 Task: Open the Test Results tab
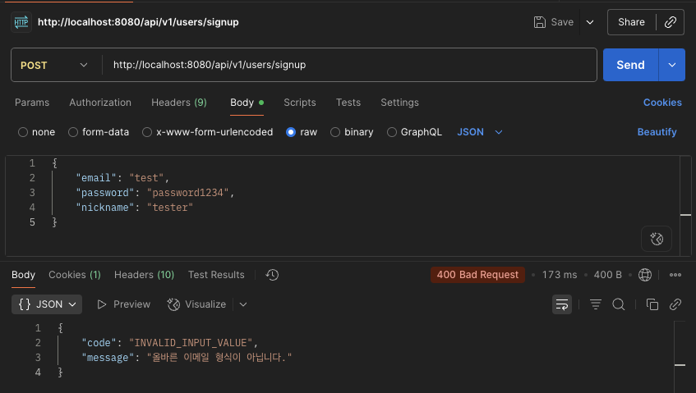tap(216, 275)
